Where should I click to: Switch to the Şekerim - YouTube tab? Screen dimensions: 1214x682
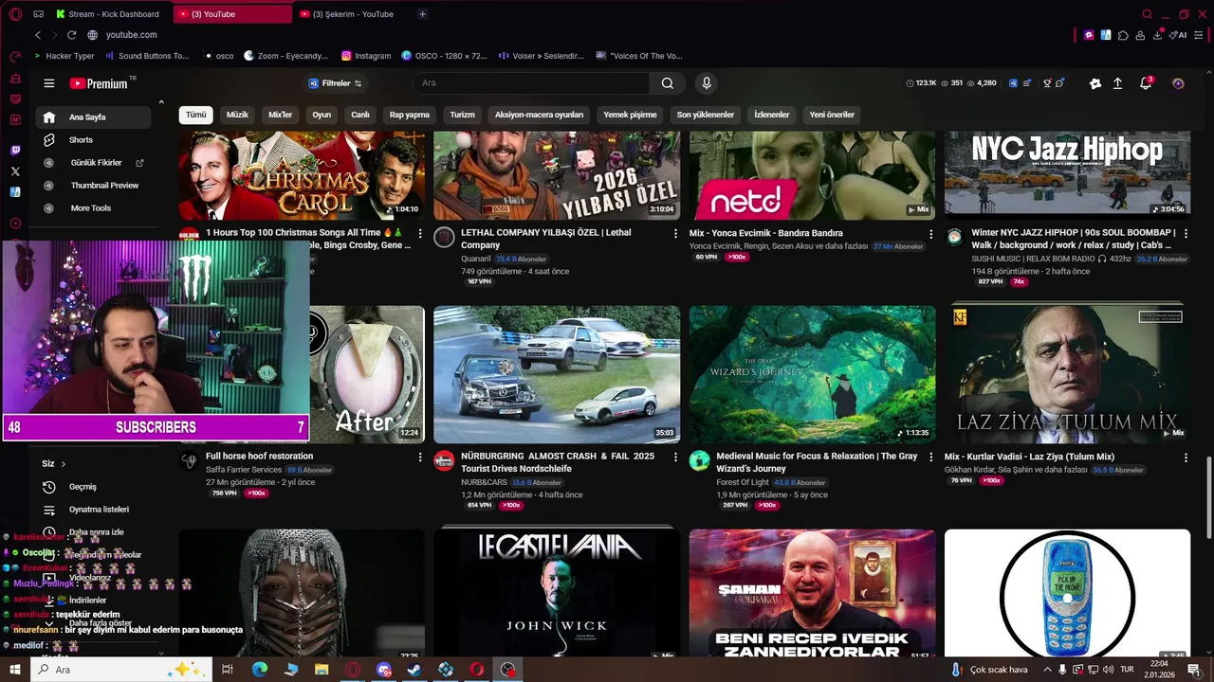(x=352, y=14)
